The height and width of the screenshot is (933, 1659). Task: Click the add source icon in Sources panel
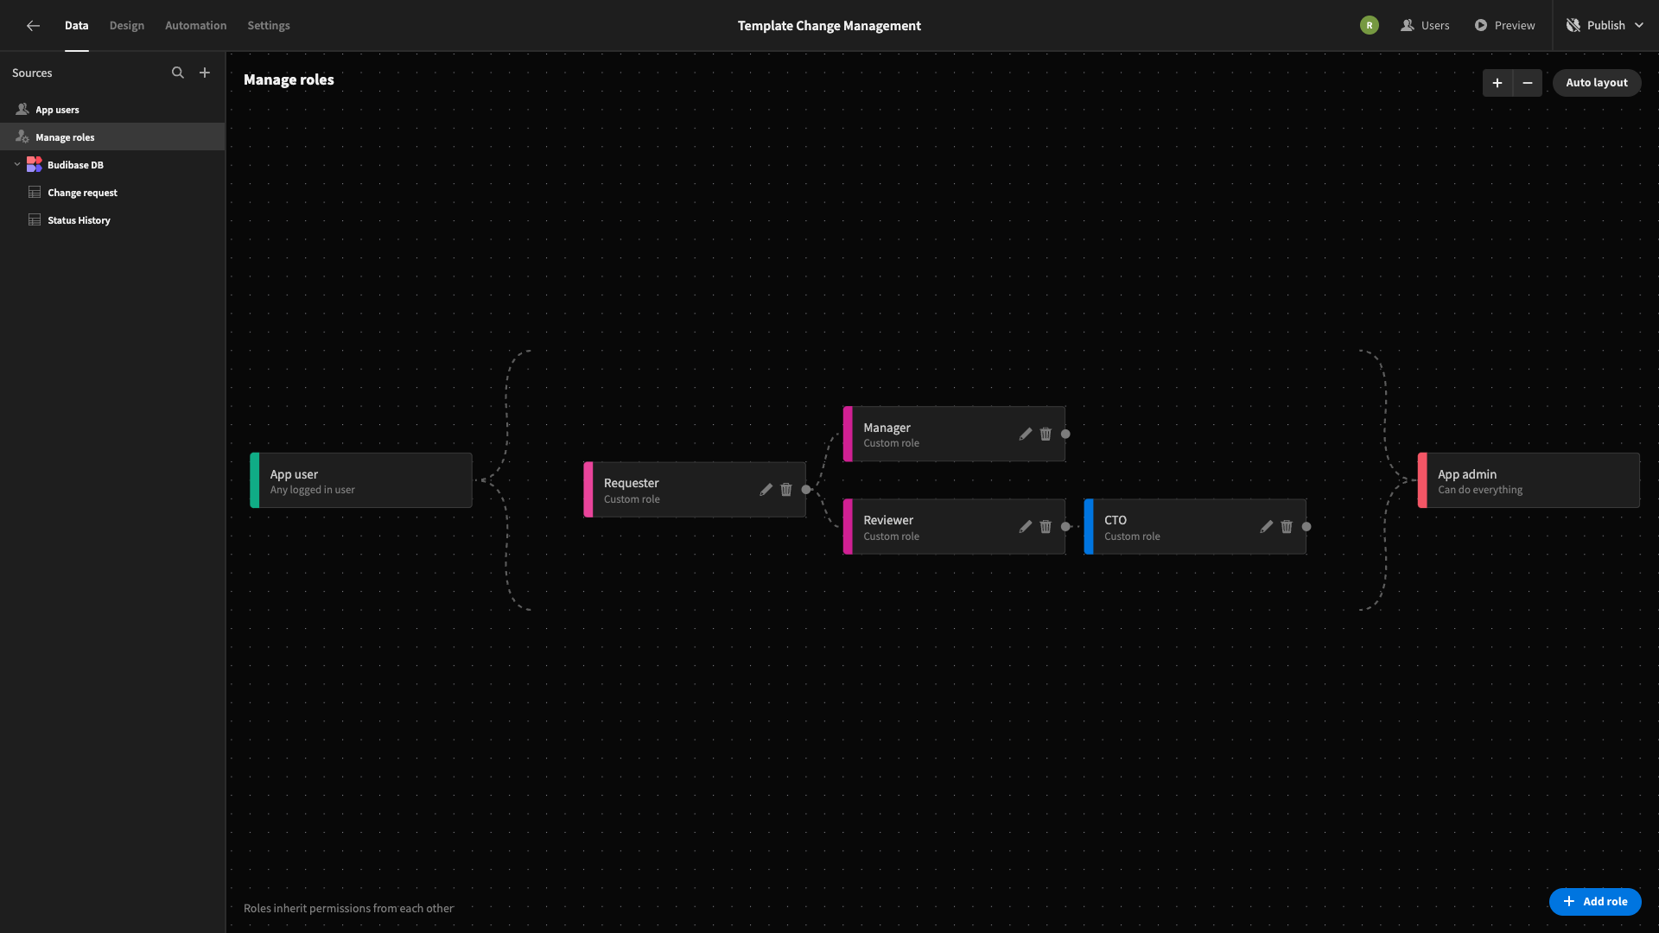click(204, 73)
